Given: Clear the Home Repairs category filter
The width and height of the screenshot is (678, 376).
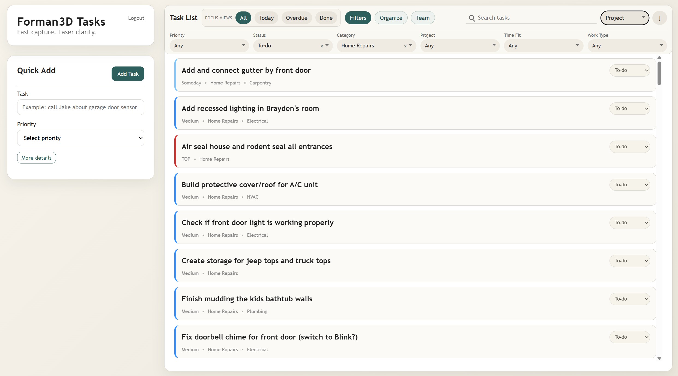Looking at the screenshot, I should (x=405, y=46).
